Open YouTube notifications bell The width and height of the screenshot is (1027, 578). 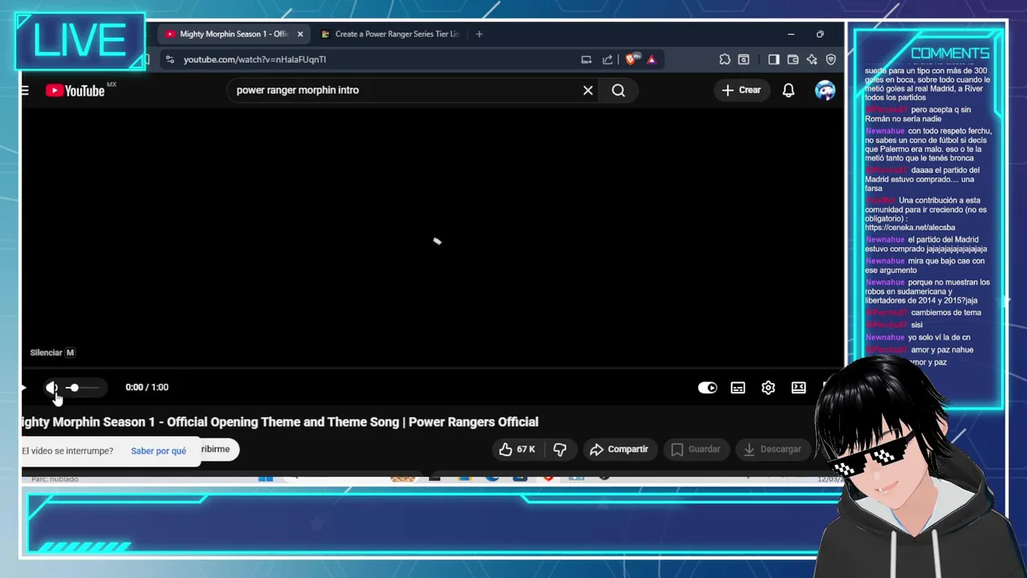point(789,90)
